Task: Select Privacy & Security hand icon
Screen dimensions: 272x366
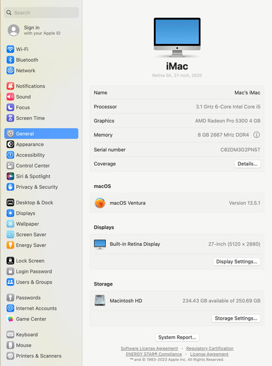Action: 10,187
